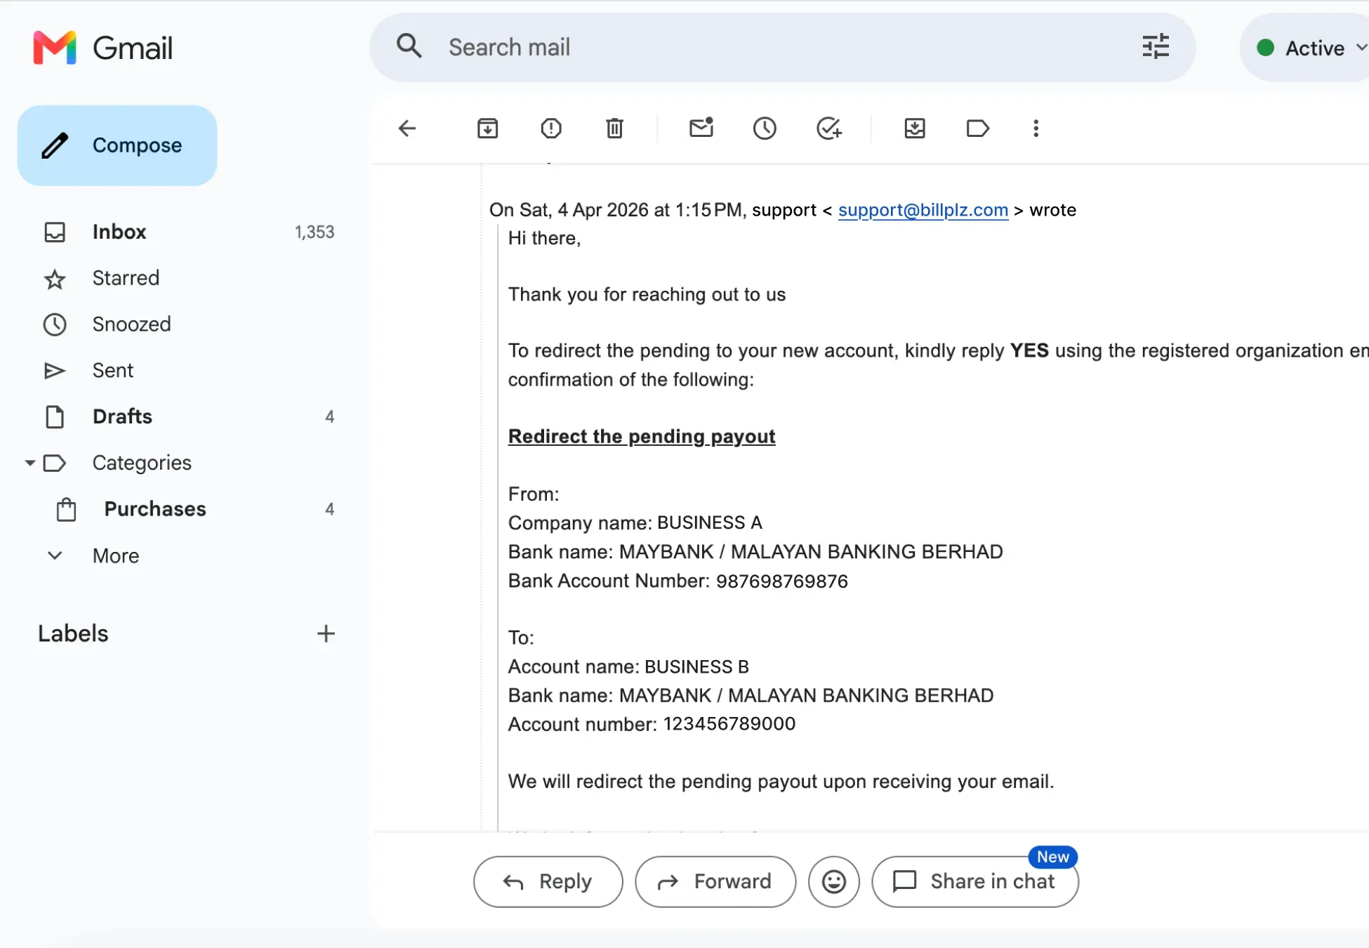Viewport: 1369px width, 948px height.
Task: Snooze this email with clock icon
Action: [x=765, y=129]
